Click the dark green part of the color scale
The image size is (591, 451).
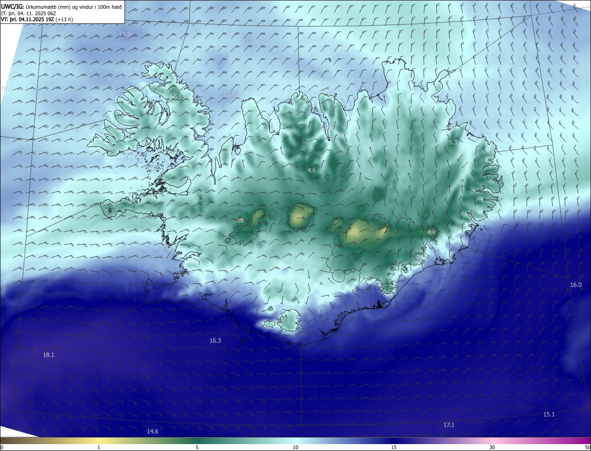pyautogui.click(x=197, y=440)
